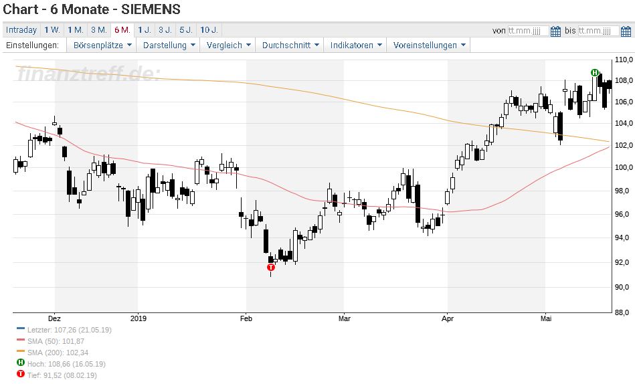Click legend text 'Letzter: 107,26 (21.05.19)'

click(69, 330)
